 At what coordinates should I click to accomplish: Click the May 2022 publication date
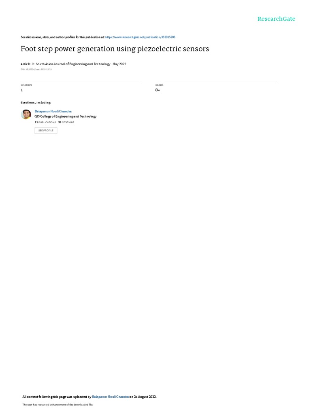(119, 64)
